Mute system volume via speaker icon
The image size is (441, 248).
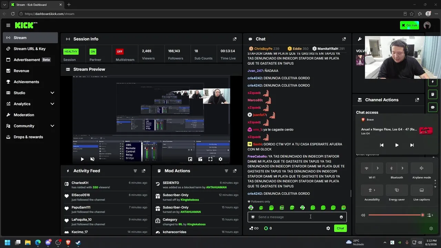click(x=363, y=215)
